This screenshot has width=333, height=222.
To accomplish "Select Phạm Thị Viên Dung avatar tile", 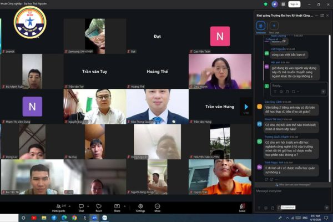I will tap(32, 107).
